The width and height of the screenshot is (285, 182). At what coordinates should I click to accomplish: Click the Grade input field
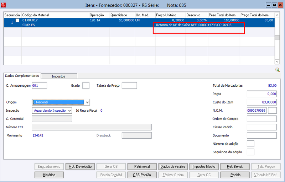[86, 86]
